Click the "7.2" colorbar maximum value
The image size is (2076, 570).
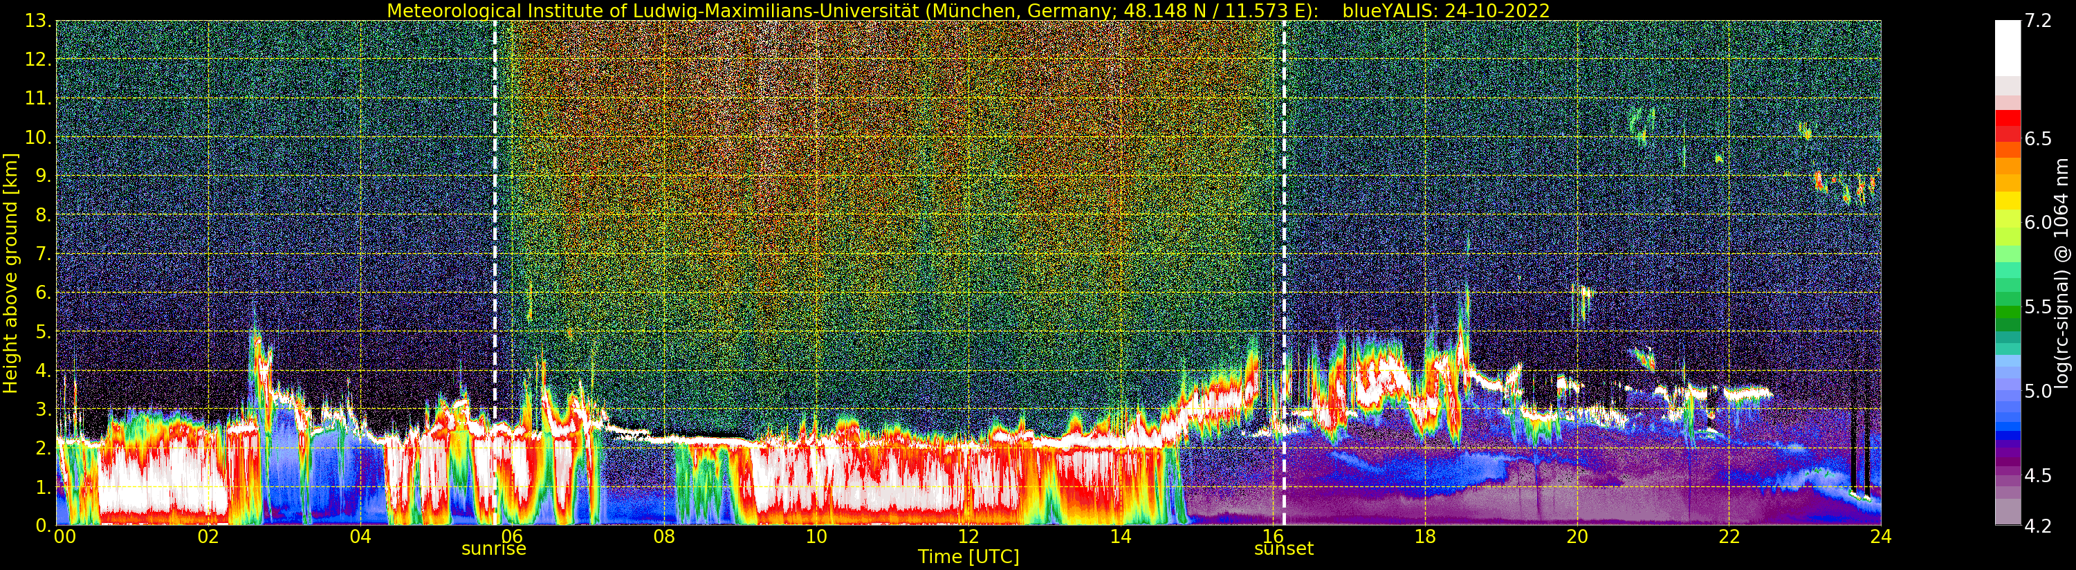pyautogui.click(x=2037, y=21)
